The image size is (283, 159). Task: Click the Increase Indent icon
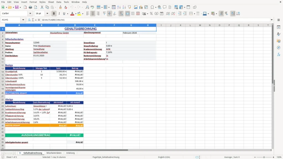pos(180,14)
